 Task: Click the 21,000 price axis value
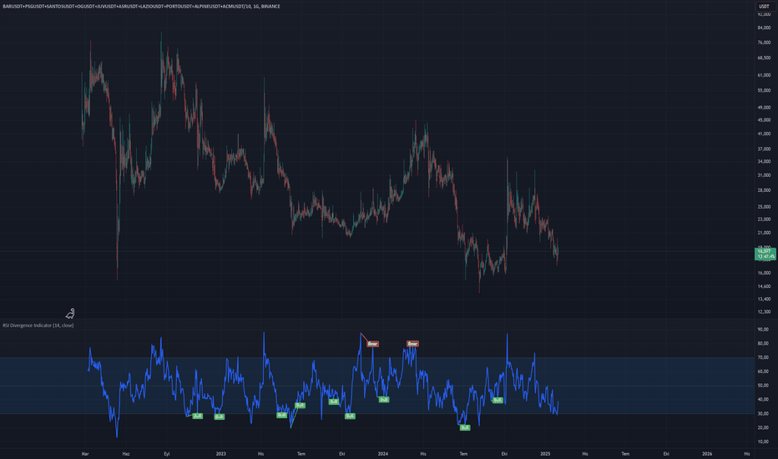[764, 233]
